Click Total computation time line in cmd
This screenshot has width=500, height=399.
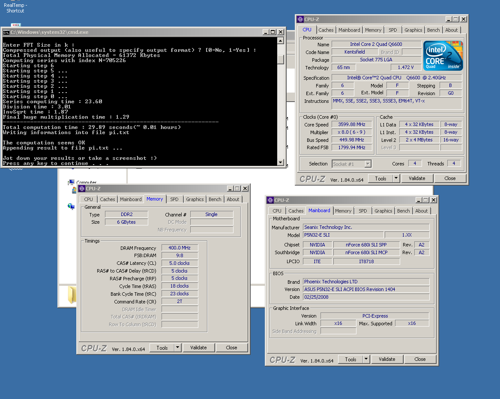coord(92,127)
